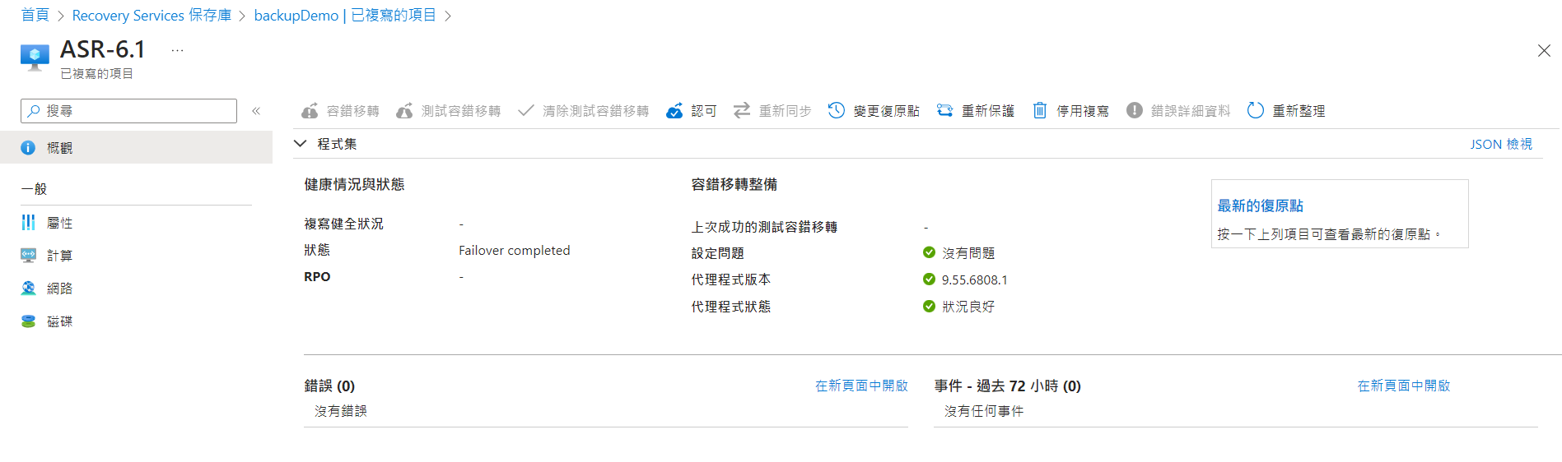The width and height of the screenshot is (1562, 462).
Task: Open errors 在新頁面中開啟 link
Action: click(861, 386)
